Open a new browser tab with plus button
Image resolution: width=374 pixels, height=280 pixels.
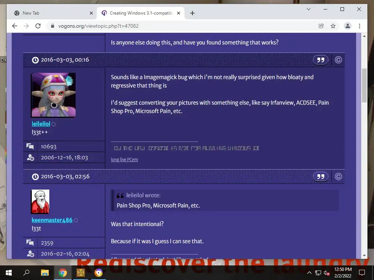[x=192, y=13]
